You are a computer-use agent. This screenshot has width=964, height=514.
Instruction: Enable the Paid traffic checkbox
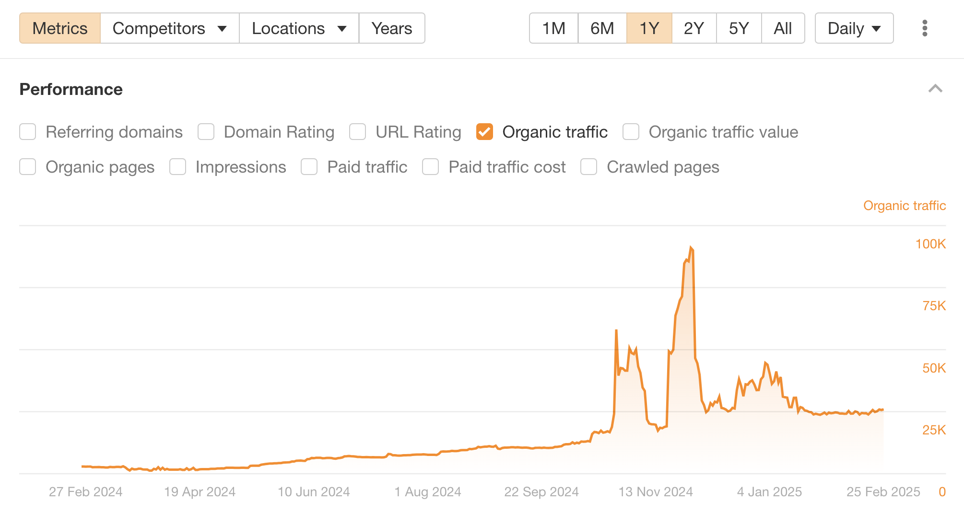pyautogui.click(x=309, y=167)
